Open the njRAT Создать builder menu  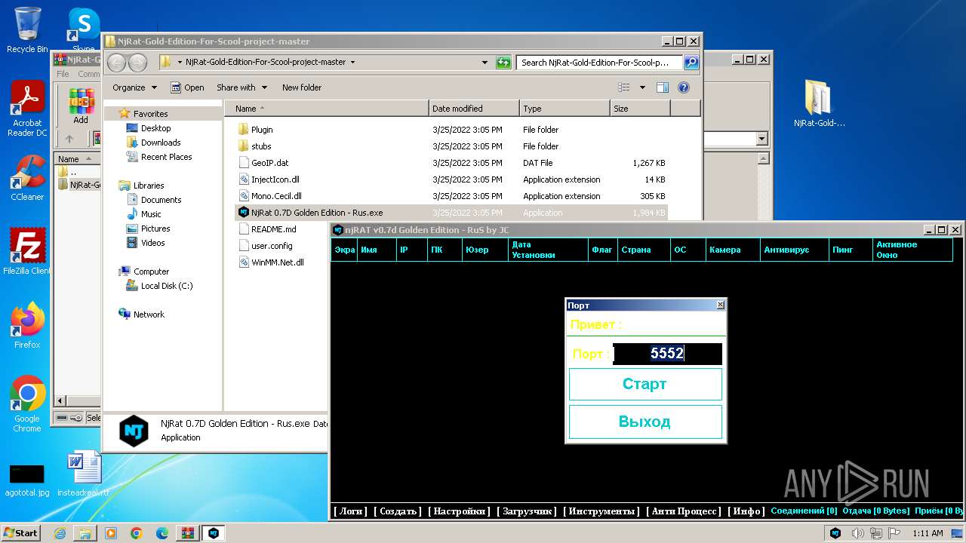point(398,511)
